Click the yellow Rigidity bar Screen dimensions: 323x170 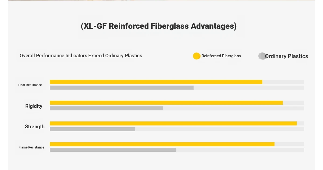coord(166,103)
